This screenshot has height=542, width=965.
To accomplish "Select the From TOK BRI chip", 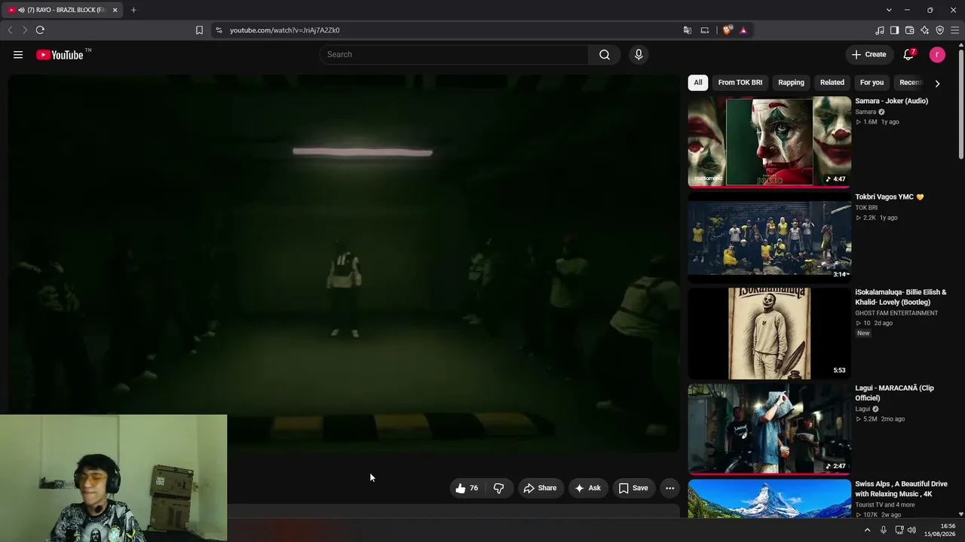I will pyautogui.click(x=740, y=83).
